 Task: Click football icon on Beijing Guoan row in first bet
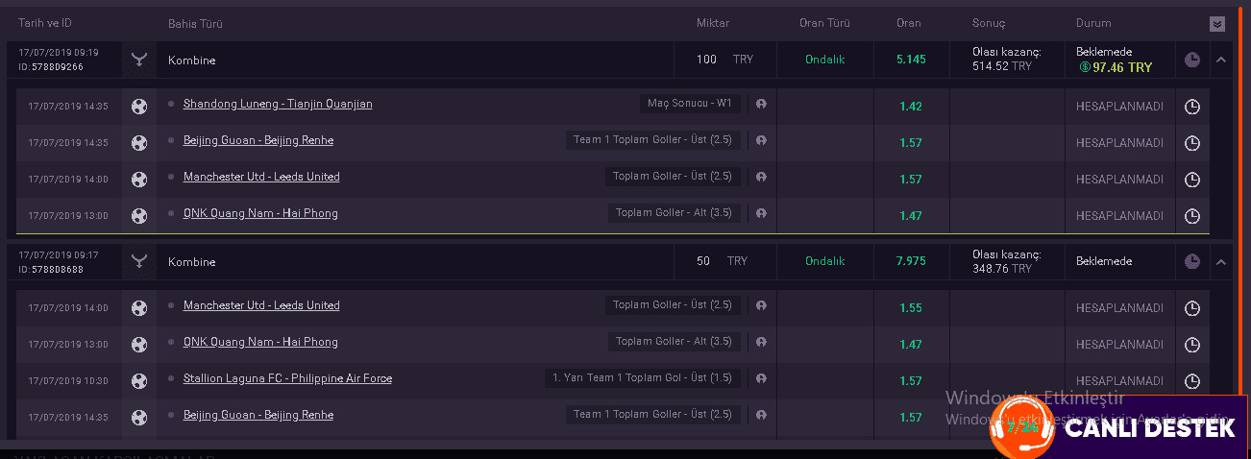(x=139, y=143)
